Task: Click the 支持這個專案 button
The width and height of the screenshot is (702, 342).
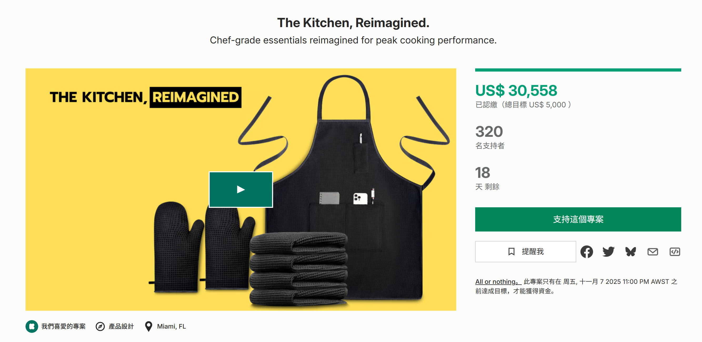Action: (578, 219)
